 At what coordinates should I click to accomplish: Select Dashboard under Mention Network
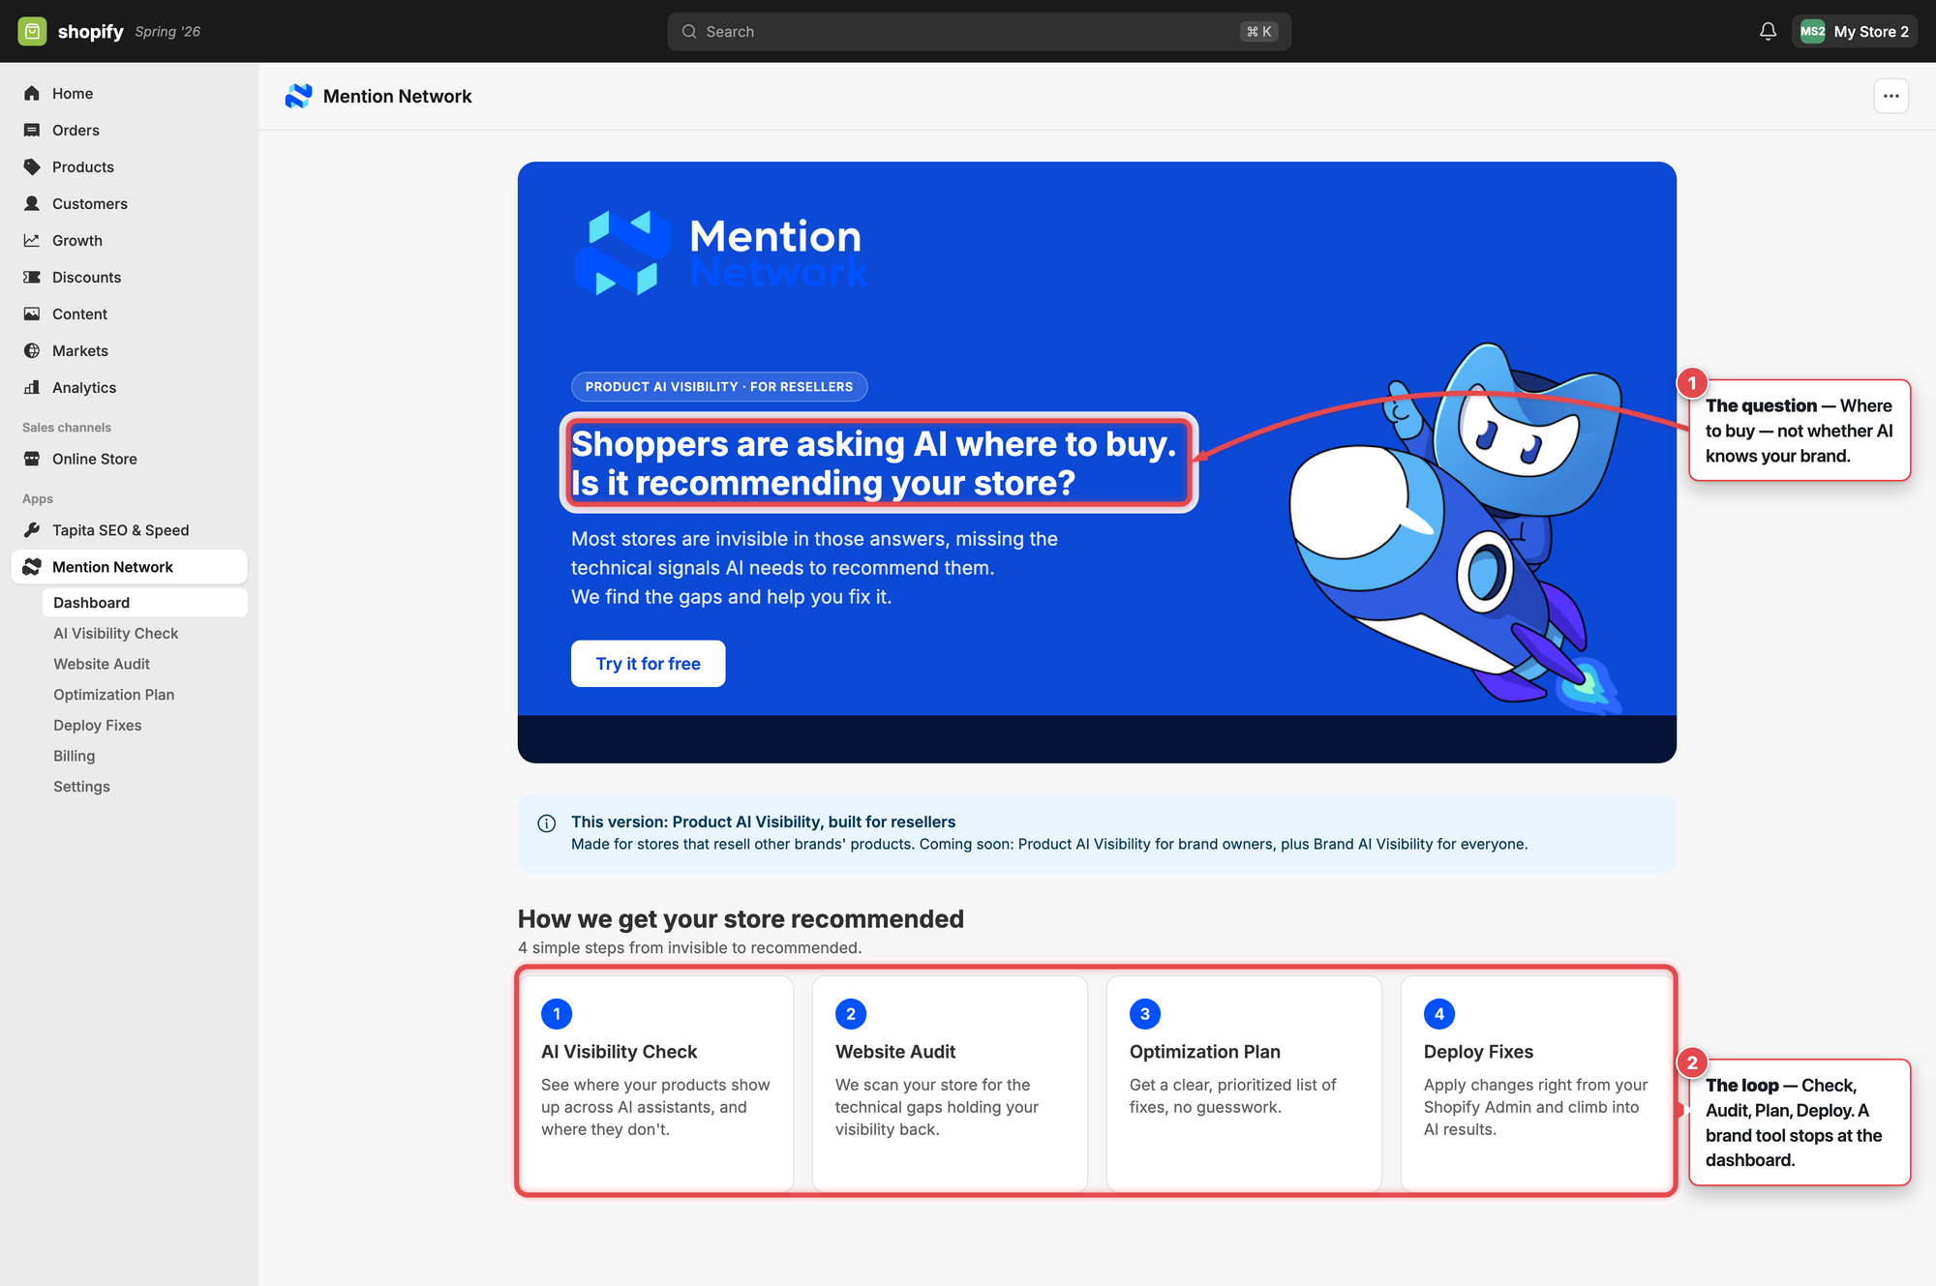tap(145, 602)
